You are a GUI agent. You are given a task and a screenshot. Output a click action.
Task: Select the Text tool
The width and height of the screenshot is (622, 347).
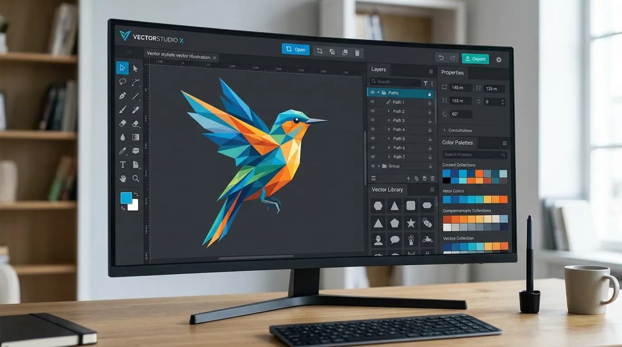click(x=123, y=165)
